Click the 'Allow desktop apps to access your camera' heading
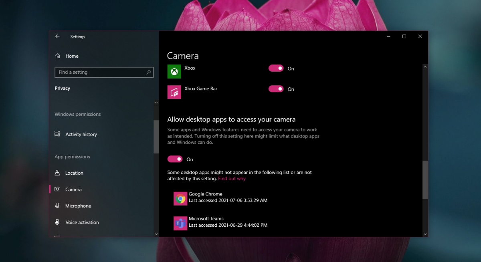This screenshot has width=481, height=262. tap(231, 119)
